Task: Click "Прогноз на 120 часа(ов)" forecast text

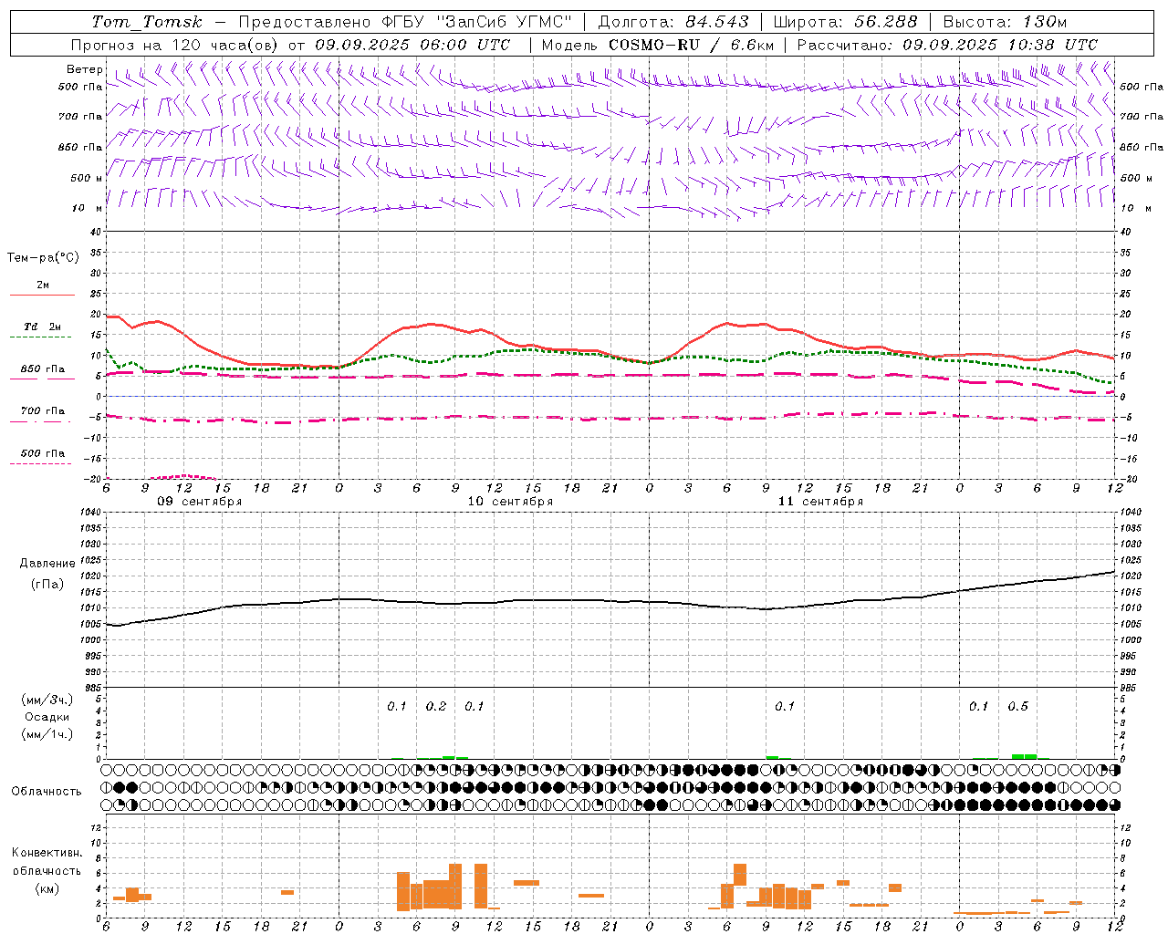Action: [x=176, y=45]
